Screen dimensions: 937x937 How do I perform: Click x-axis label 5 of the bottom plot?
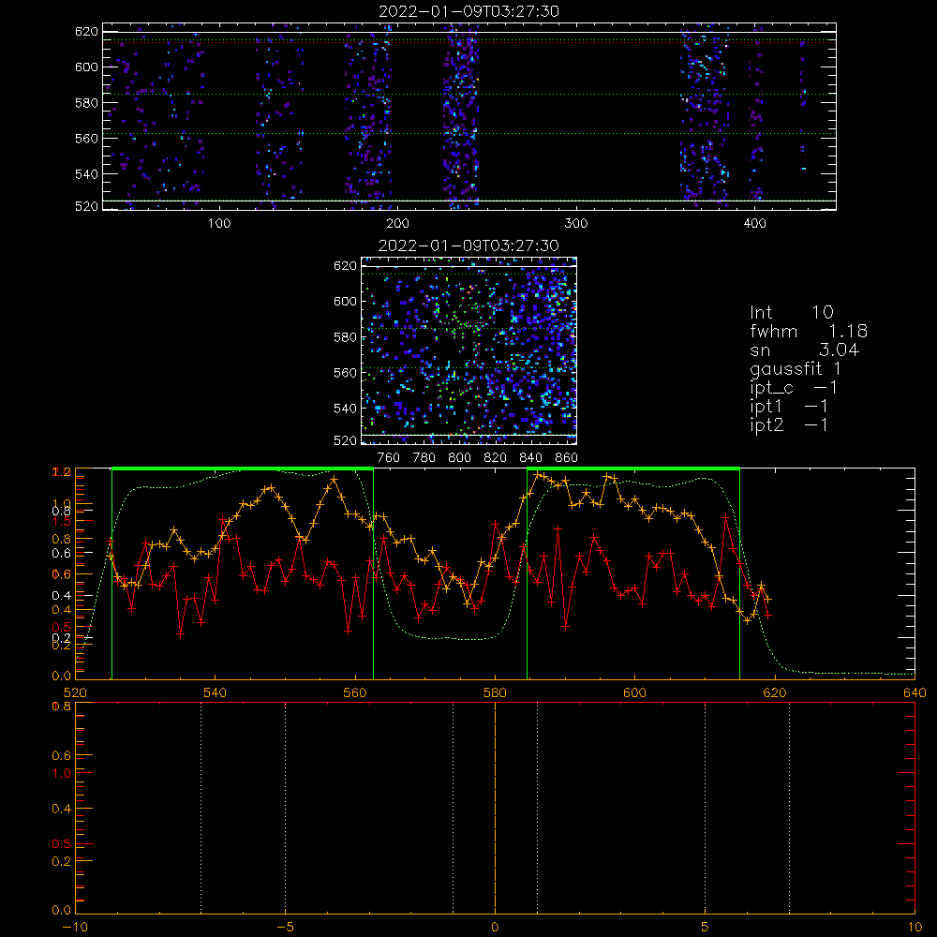click(x=706, y=927)
